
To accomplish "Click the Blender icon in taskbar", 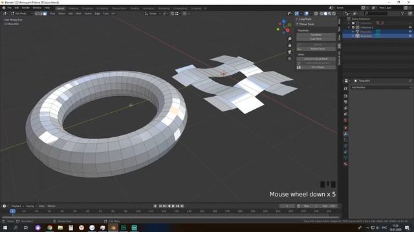I will 113,227.
